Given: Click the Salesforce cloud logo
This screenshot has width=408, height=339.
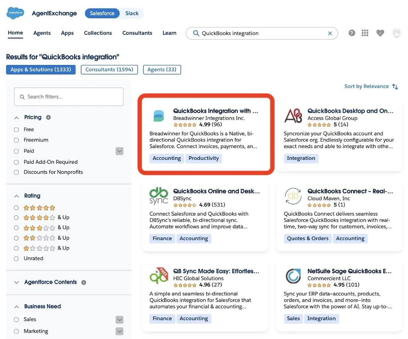Looking at the screenshot, I should point(15,13).
